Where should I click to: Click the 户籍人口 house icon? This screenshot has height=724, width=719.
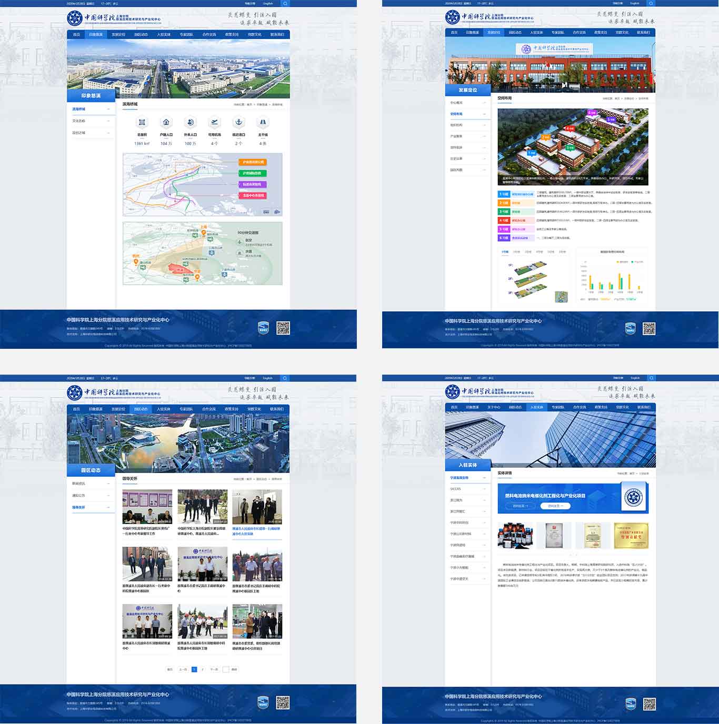(166, 122)
